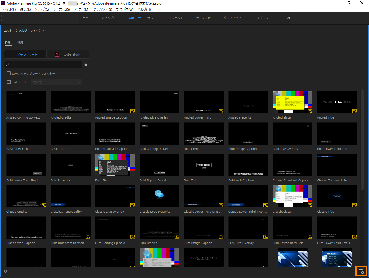Click the "Bold Web Caption" label
Screen dimensions: 369x278
pos(241,180)
